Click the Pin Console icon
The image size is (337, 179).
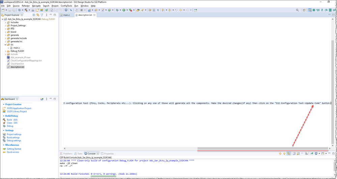(312, 153)
